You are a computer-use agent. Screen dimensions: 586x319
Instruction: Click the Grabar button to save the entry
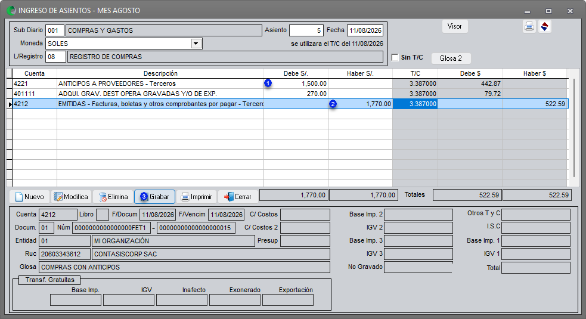pyautogui.click(x=155, y=197)
